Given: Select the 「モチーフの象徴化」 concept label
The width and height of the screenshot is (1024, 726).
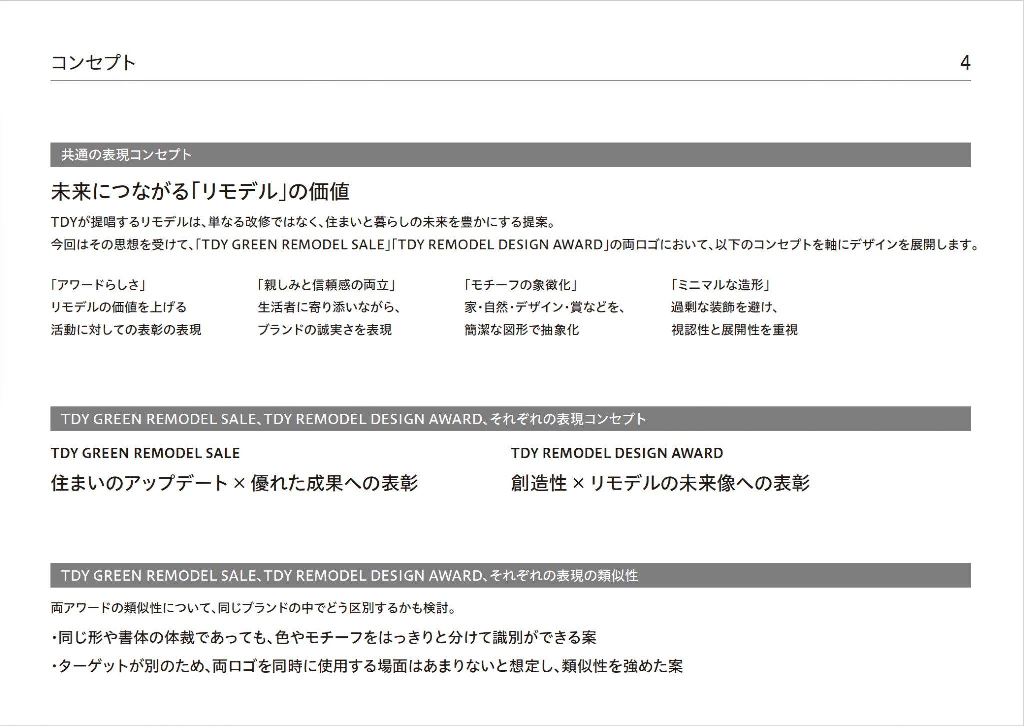Looking at the screenshot, I should pos(521,285).
